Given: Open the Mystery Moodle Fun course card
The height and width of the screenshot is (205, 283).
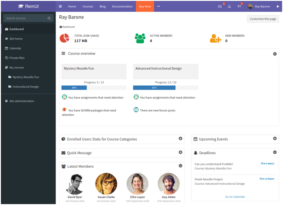Looking at the screenshot, I should coord(94,71).
